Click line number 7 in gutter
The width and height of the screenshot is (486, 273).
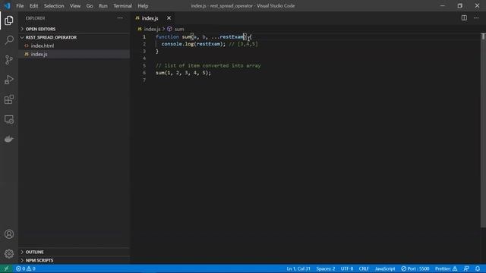(x=144, y=80)
